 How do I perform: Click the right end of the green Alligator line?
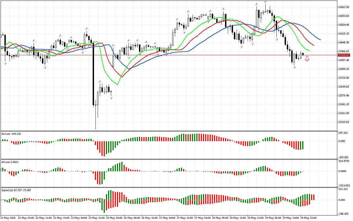point(309,51)
